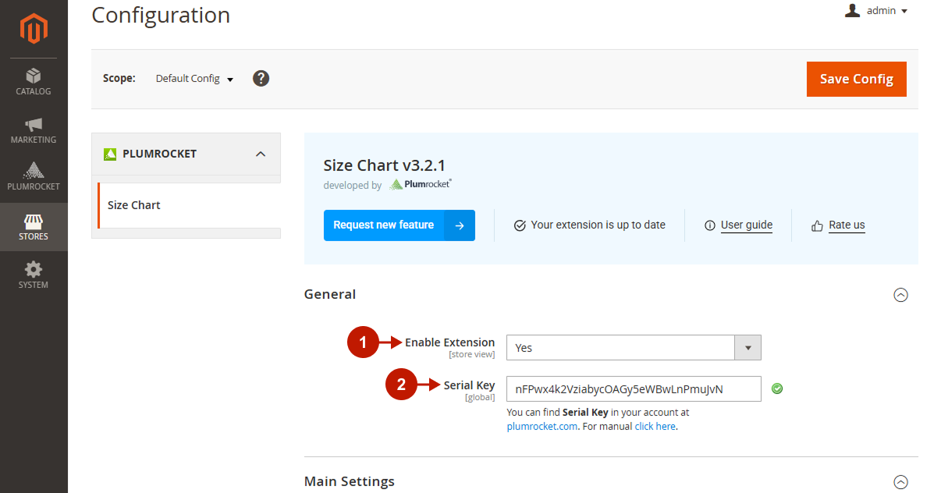Click the Plumrocket tab logo icon

(x=110, y=154)
